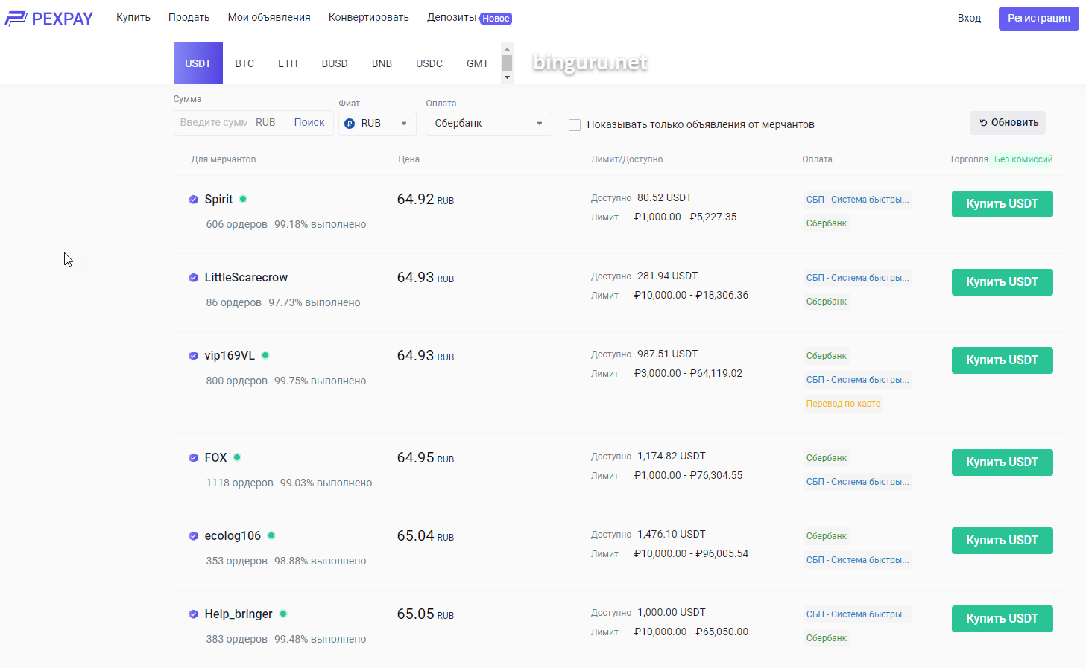Buy USDT from ecolog106
The image size is (1086, 668).
[x=1003, y=541]
